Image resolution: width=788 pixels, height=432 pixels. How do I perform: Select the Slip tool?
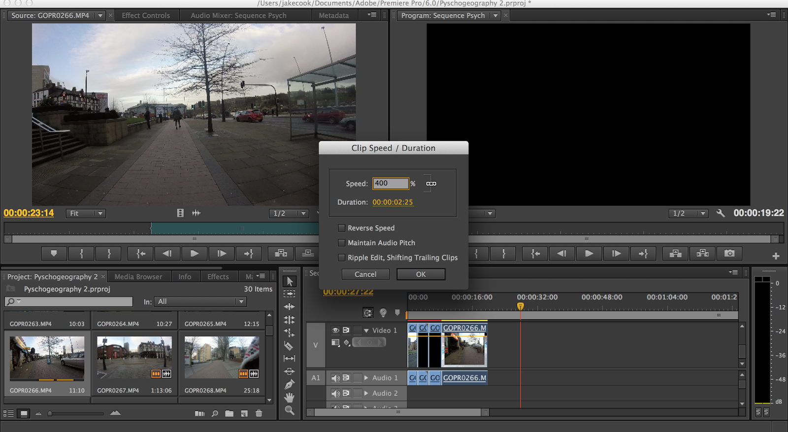(x=290, y=359)
